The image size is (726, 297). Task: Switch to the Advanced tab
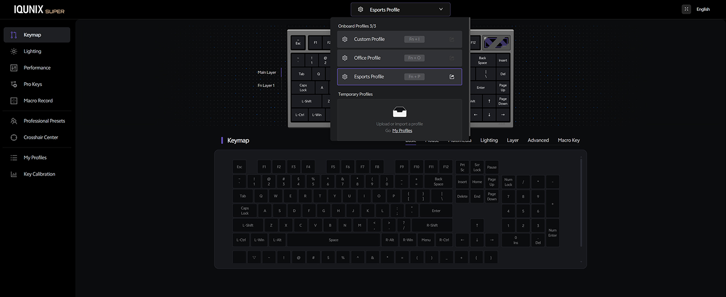pos(538,140)
